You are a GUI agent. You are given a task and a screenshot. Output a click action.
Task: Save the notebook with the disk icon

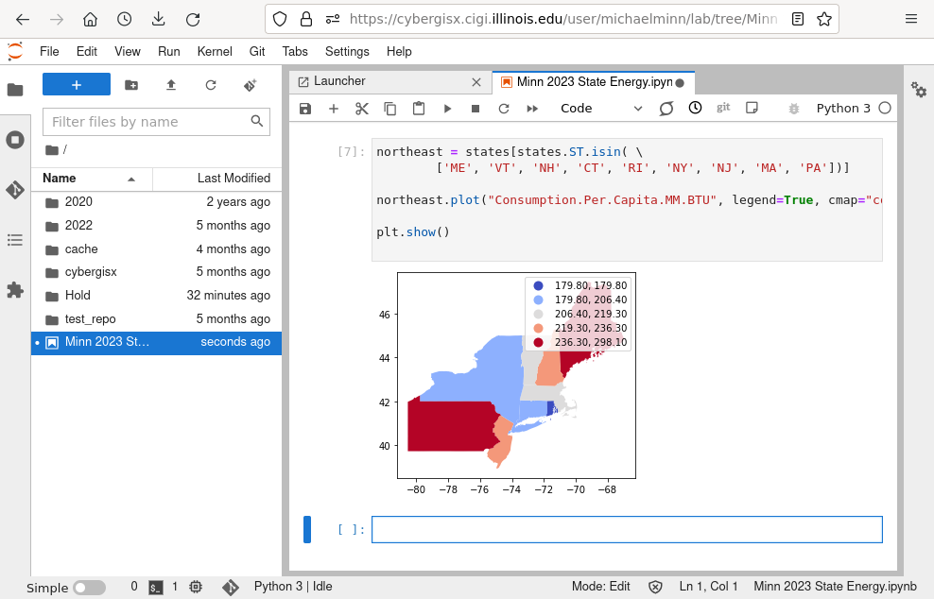(x=305, y=109)
